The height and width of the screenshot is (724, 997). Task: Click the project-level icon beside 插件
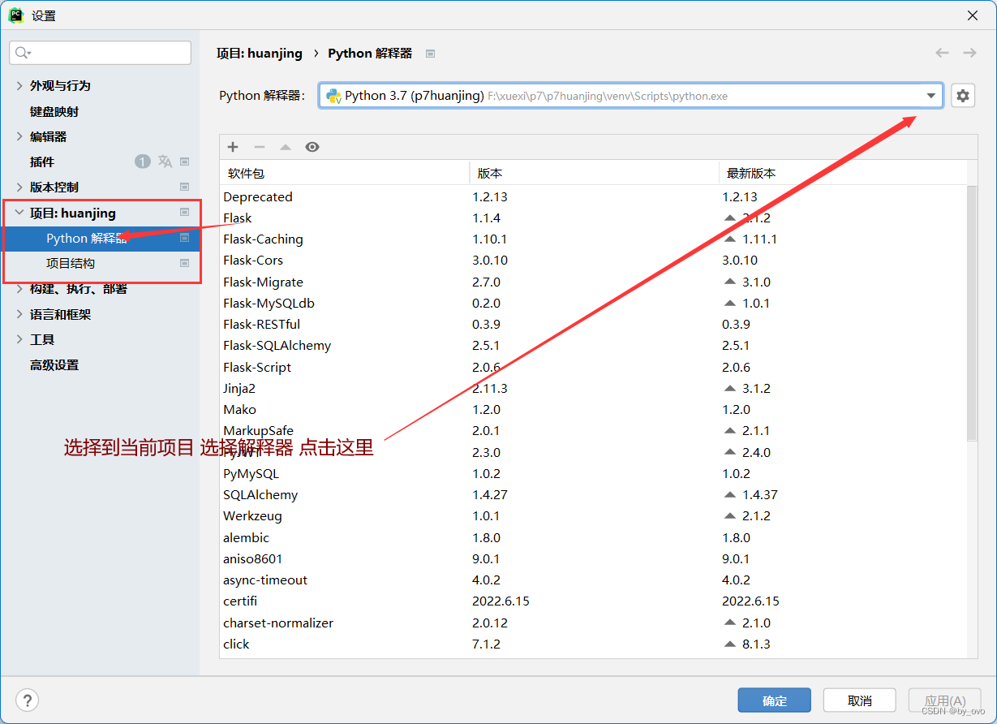(x=184, y=162)
